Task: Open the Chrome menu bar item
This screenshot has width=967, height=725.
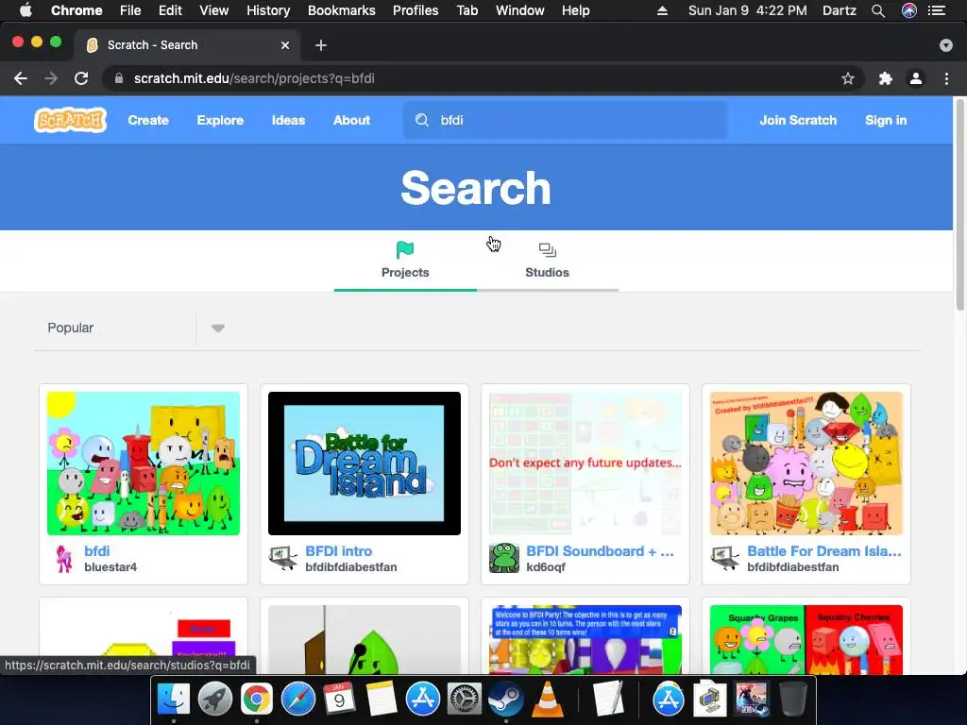Action: pos(76,10)
